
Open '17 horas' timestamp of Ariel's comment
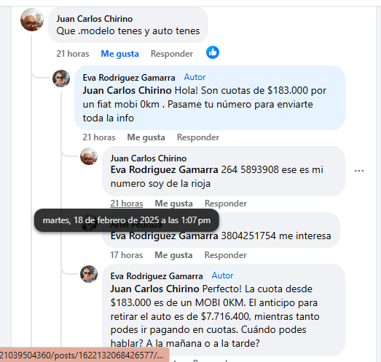(x=127, y=255)
